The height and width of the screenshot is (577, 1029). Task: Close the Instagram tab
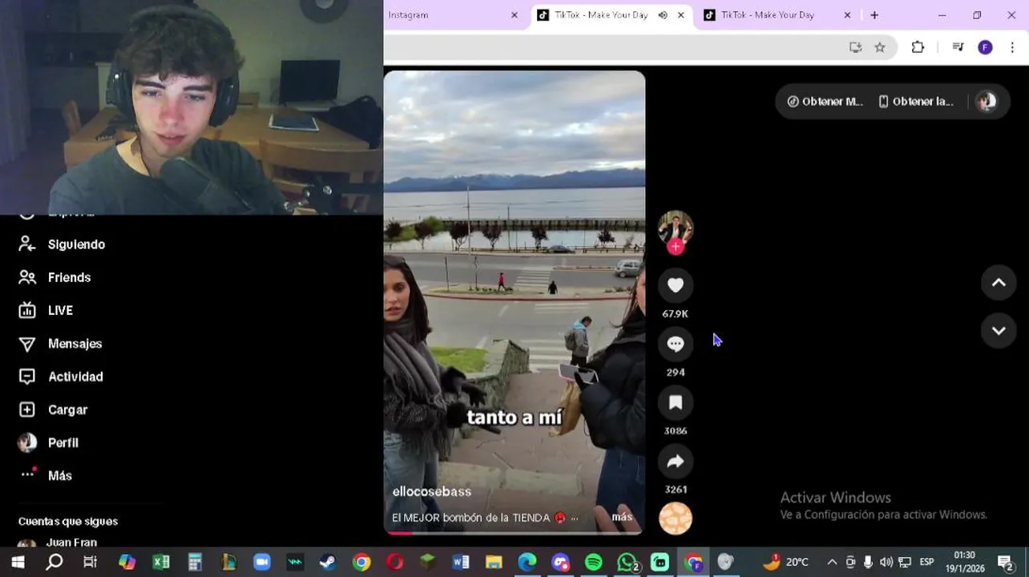click(x=514, y=14)
